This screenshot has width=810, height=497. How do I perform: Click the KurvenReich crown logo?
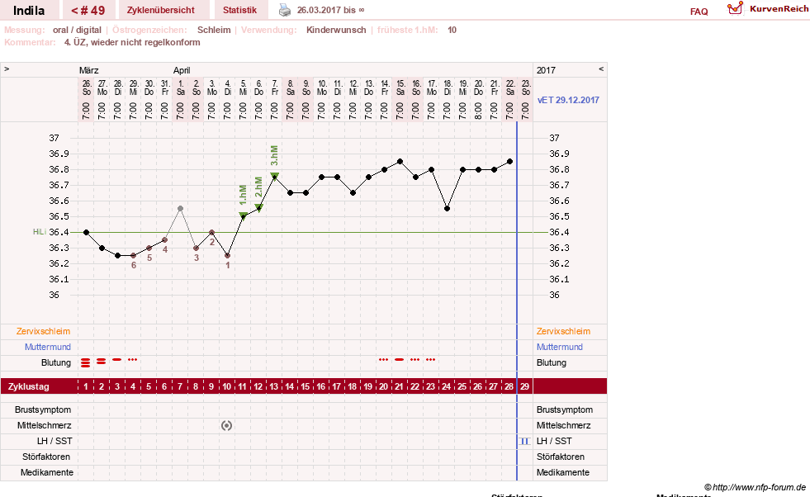pos(735,8)
